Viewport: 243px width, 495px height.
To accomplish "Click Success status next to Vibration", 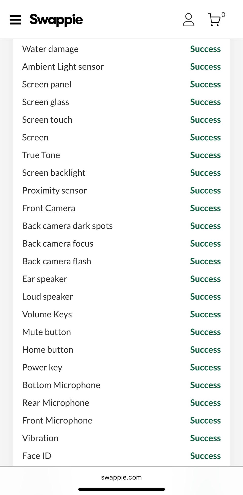I will point(205,438).
